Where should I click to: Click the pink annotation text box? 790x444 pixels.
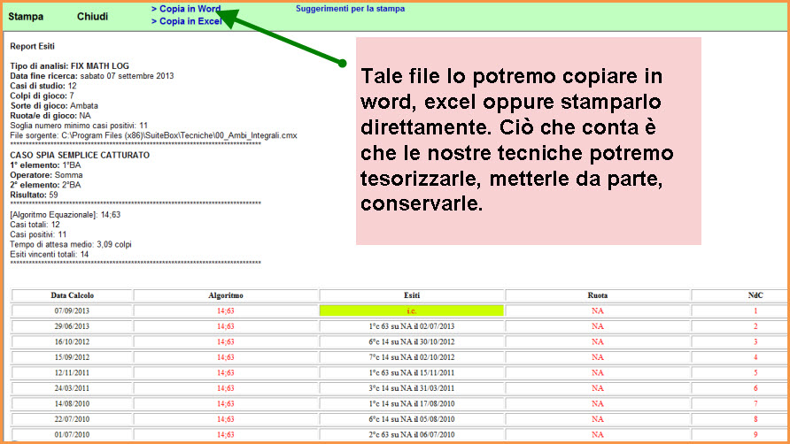(528, 141)
